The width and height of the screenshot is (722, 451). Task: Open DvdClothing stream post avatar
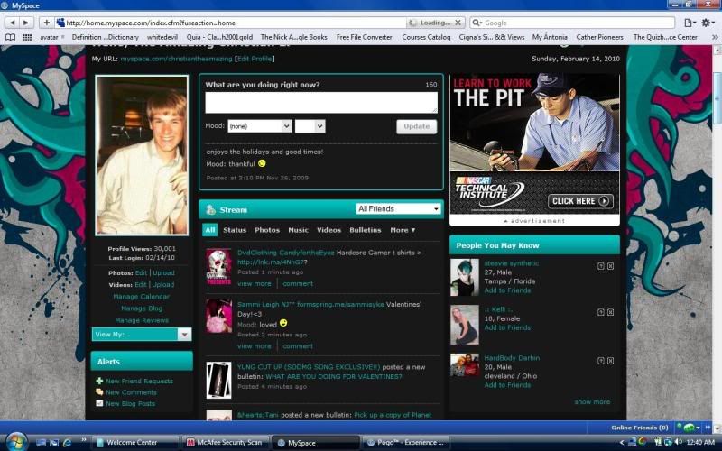(218, 266)
